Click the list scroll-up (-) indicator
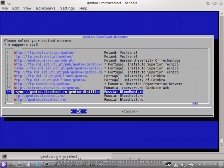Viewport: 224px width, 168px height. tap(18, 49)
